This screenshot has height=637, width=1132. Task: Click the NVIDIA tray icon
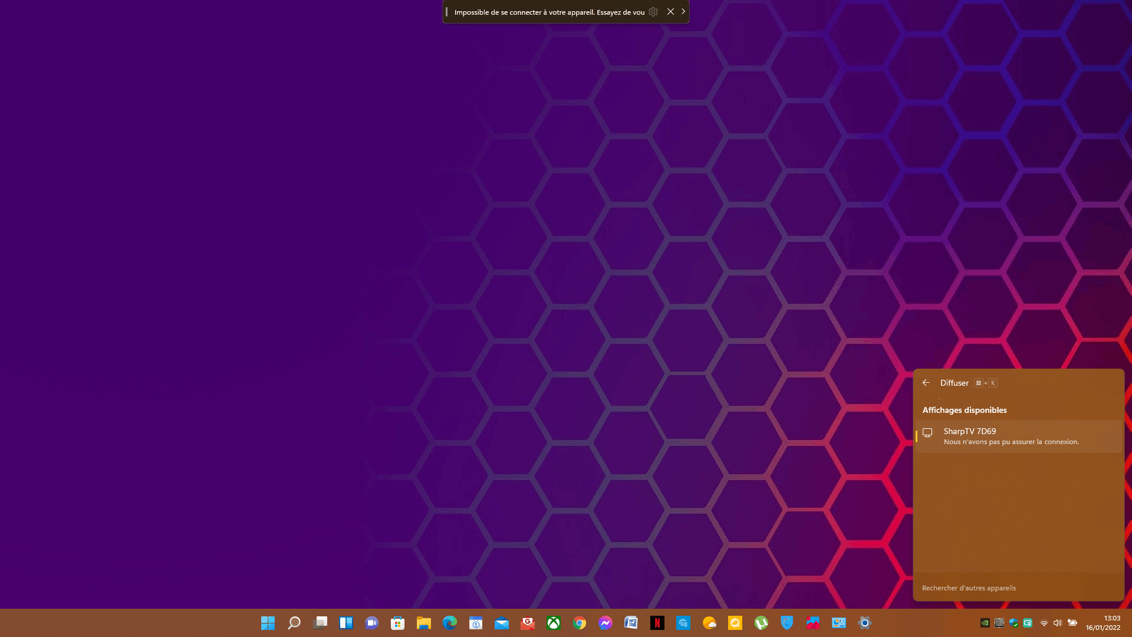(x=985, y=623)
